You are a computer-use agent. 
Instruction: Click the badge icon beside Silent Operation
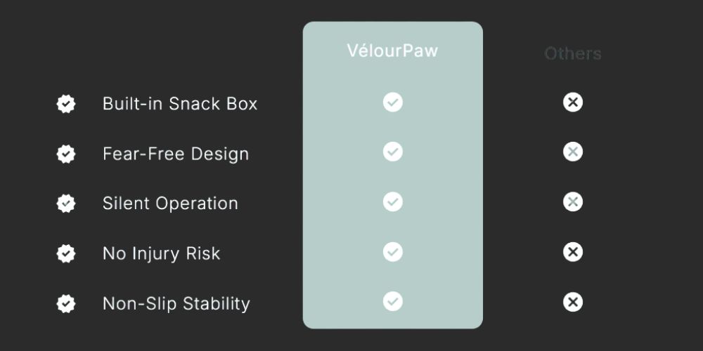(x=66, y=204)
